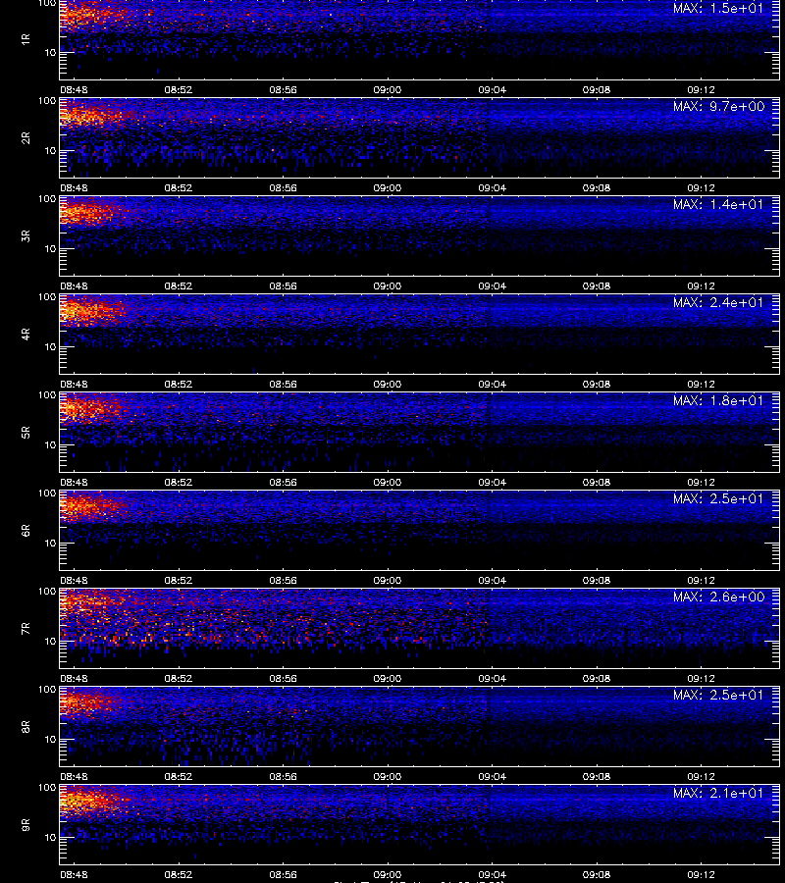Click the '10' y-axis tick label of panel 1R
This screenshot has height=883, width=785.
pos(50,53)
